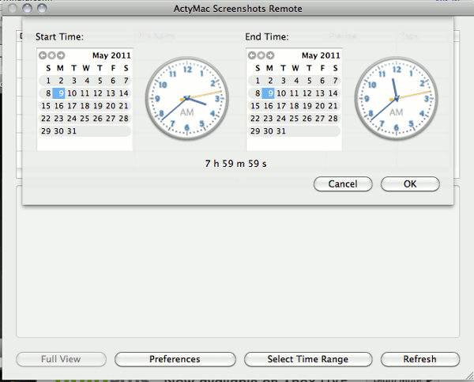Pick May 6 in Start Time calendar
Screen dimensions: 474x382
tap(113, 81)
